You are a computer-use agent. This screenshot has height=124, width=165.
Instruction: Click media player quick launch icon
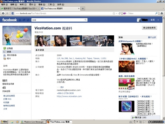click(17, 122)
